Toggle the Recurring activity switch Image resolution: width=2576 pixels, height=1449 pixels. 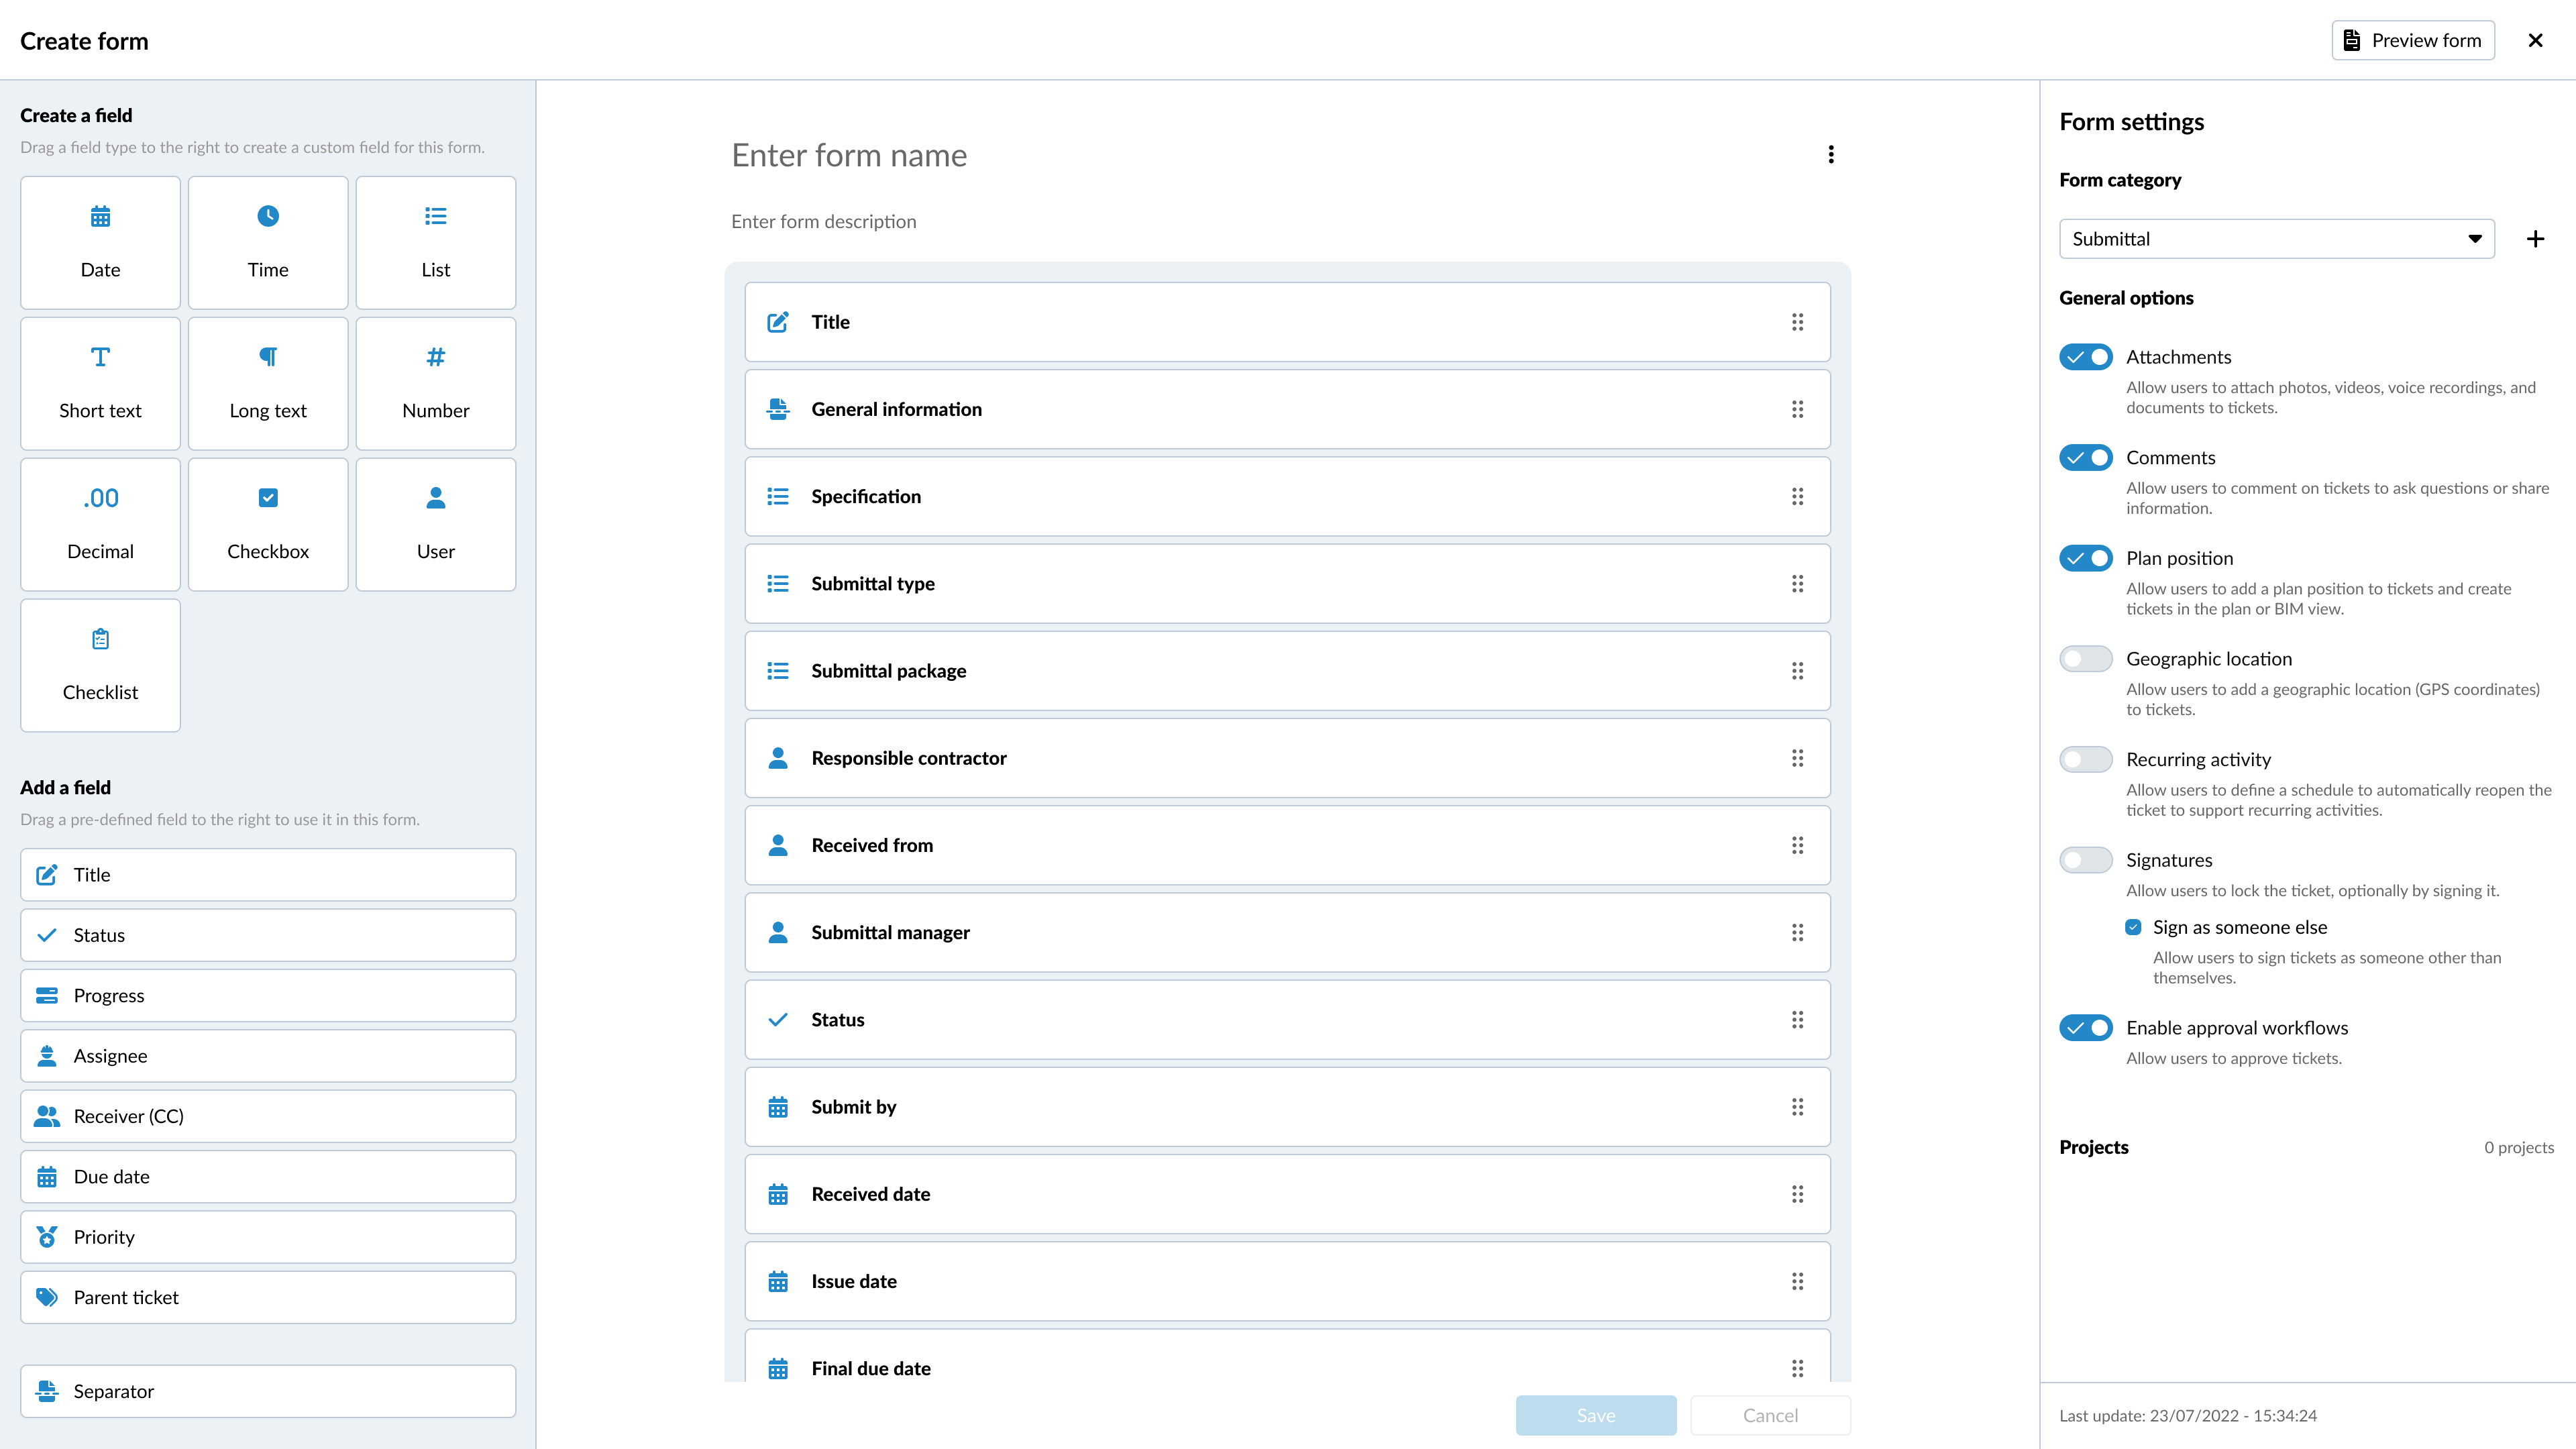tap(2086, 760)
